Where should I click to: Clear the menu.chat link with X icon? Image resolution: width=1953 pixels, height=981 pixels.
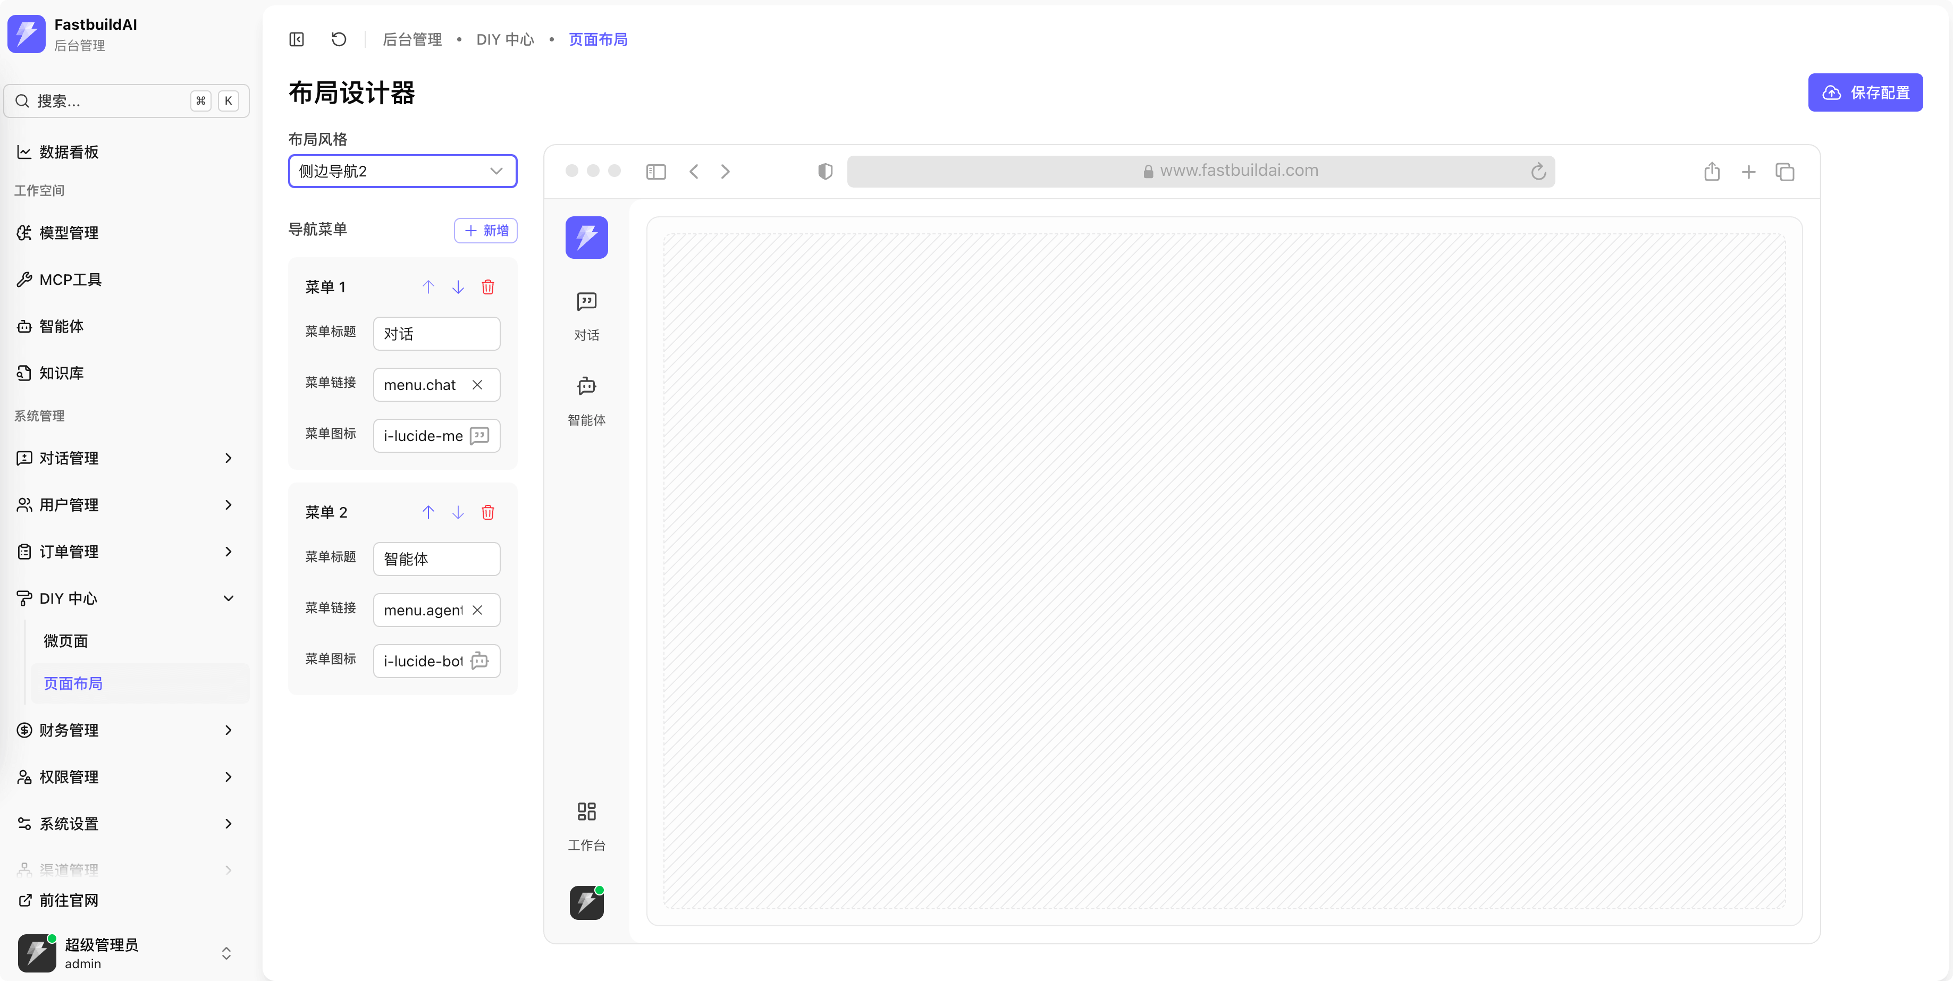pyautogui.click(x=477, y=384)
